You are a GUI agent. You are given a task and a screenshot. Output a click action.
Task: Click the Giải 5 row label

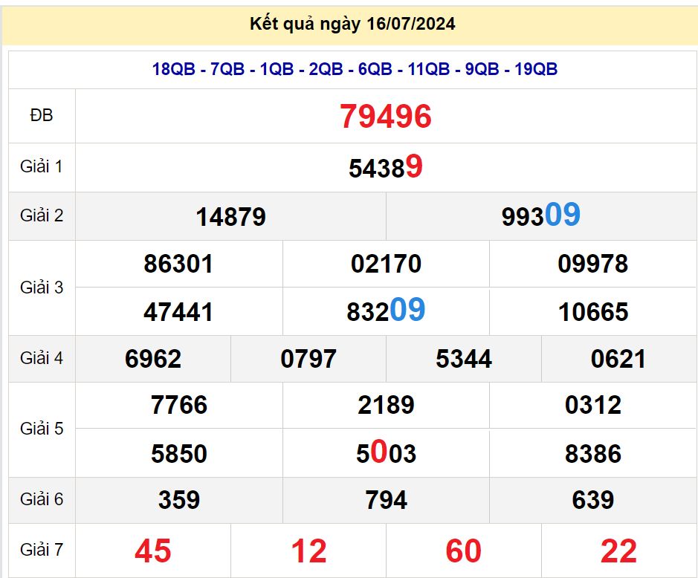(x=42, y=429)
